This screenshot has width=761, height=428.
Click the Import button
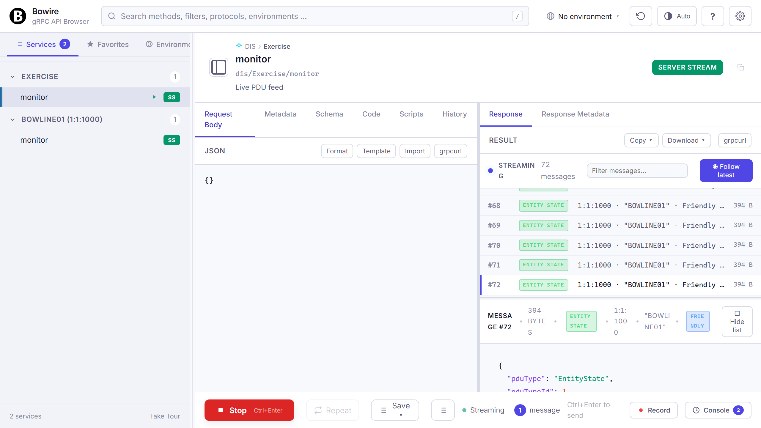[x=415, y=151]
